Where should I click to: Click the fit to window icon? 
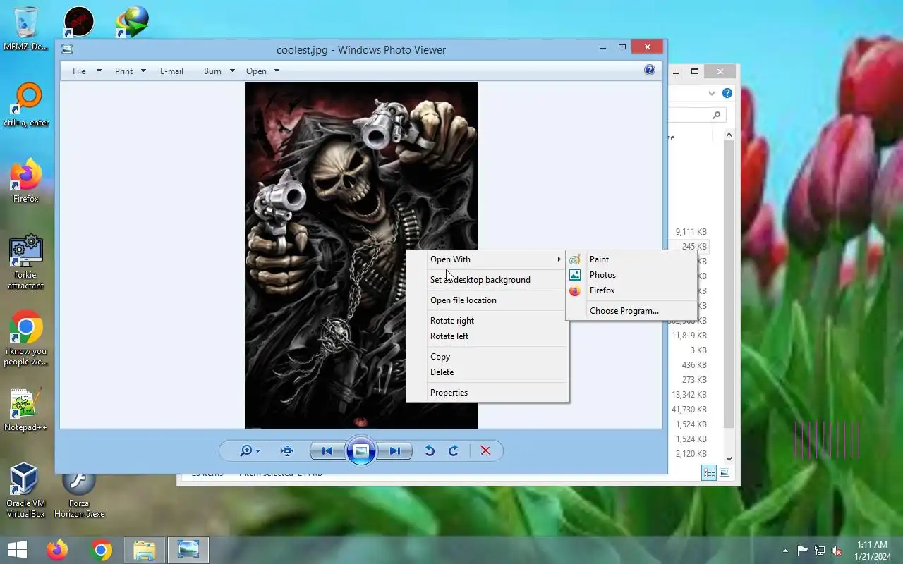[287, 450]
